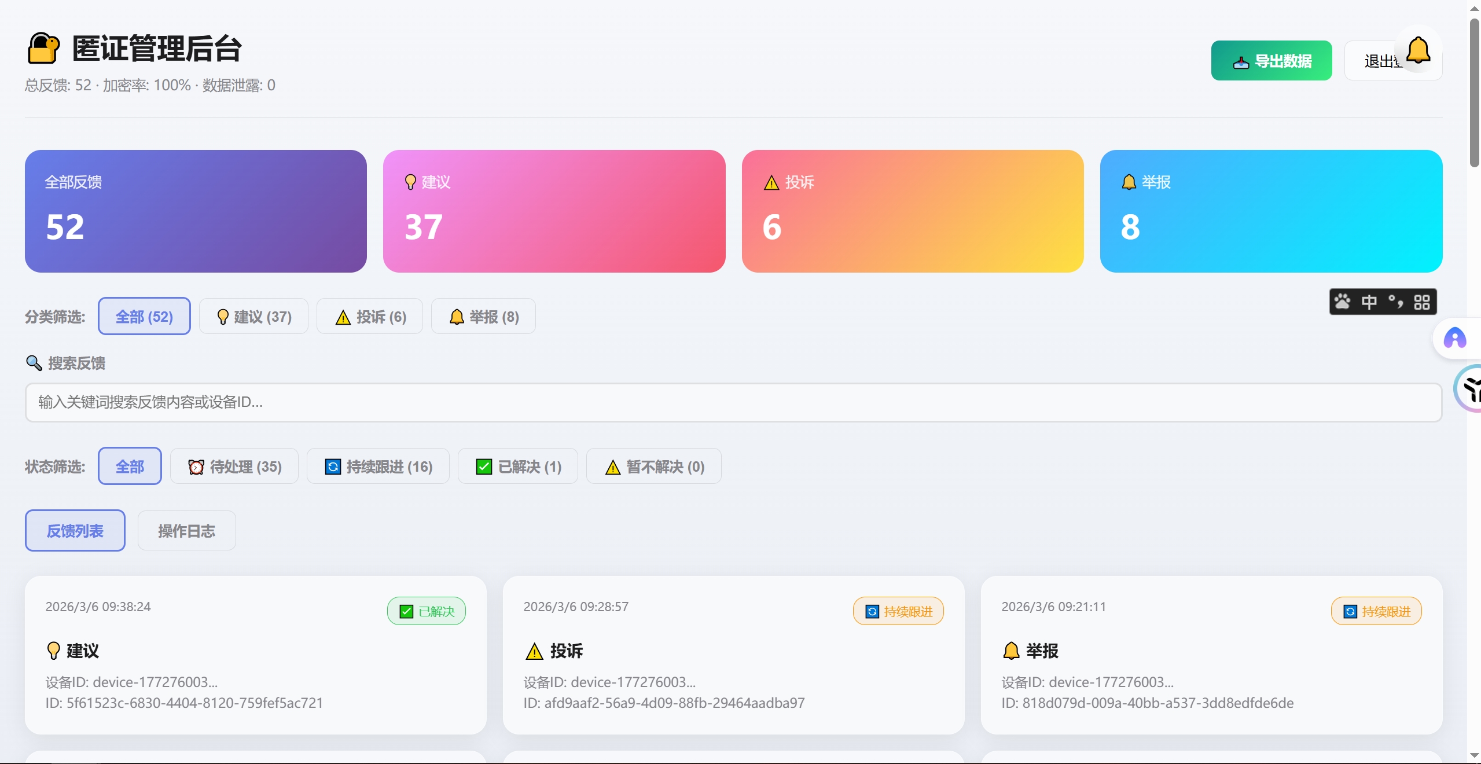Click the lightbulb icon on the 建议 stat card

tap(410, 182)
